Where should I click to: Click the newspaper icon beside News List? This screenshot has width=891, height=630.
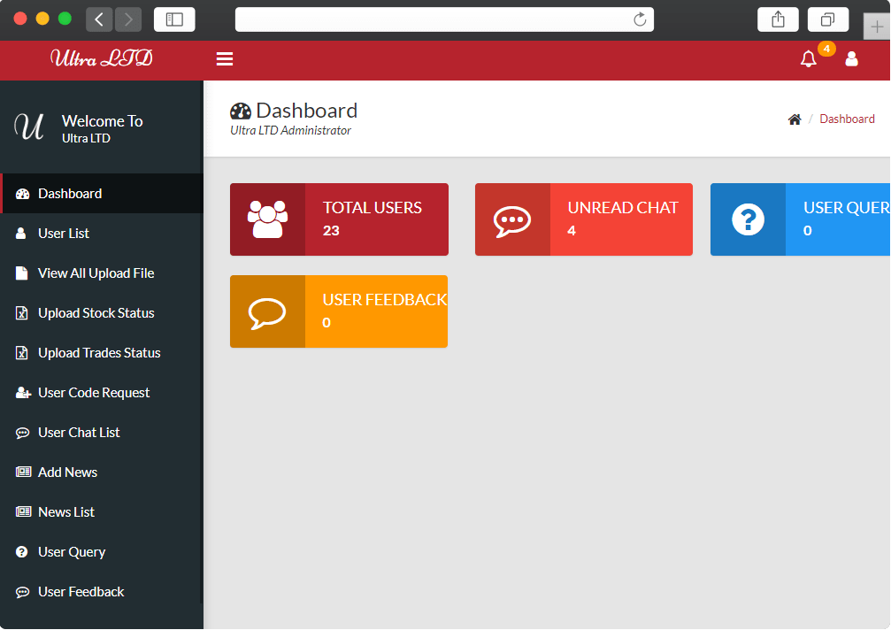(23, 511)
